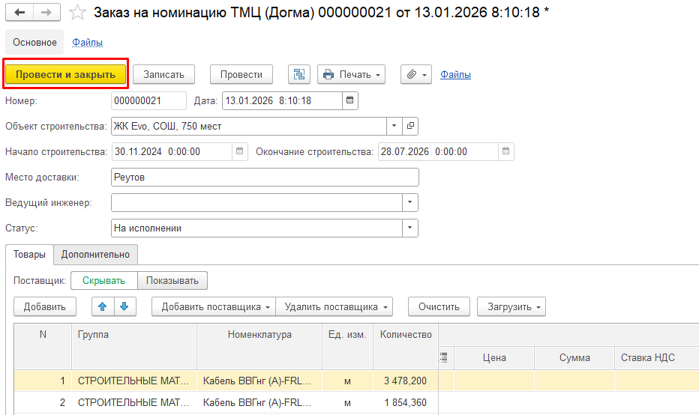Open the document structure icon button

pyautogui.click(x=300, y=74)
